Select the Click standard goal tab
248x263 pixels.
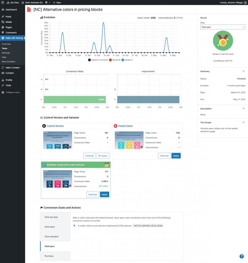(56, 237)
